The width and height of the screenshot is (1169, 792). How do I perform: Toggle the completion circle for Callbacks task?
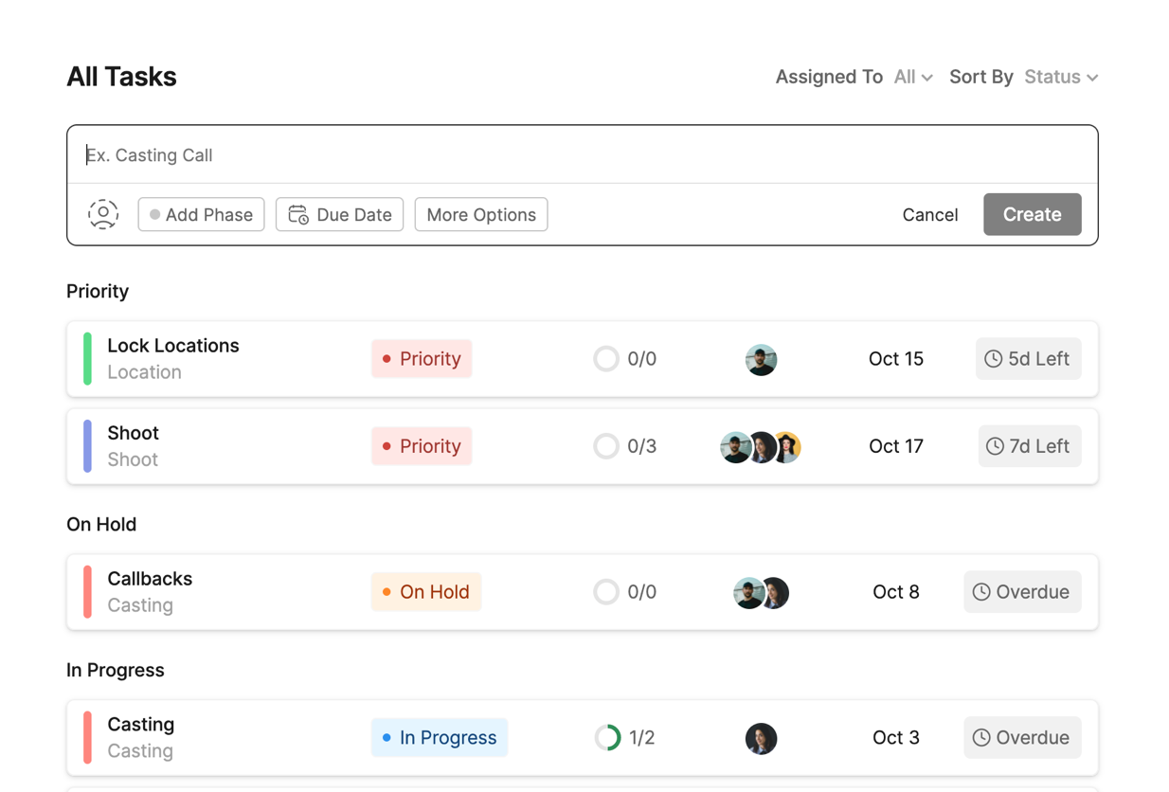click(x=606, y=592)
